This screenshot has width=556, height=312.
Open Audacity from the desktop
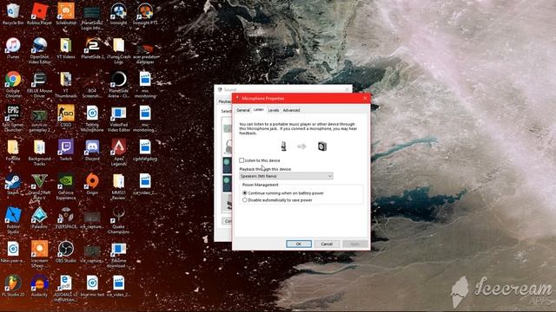coord(39,286)
